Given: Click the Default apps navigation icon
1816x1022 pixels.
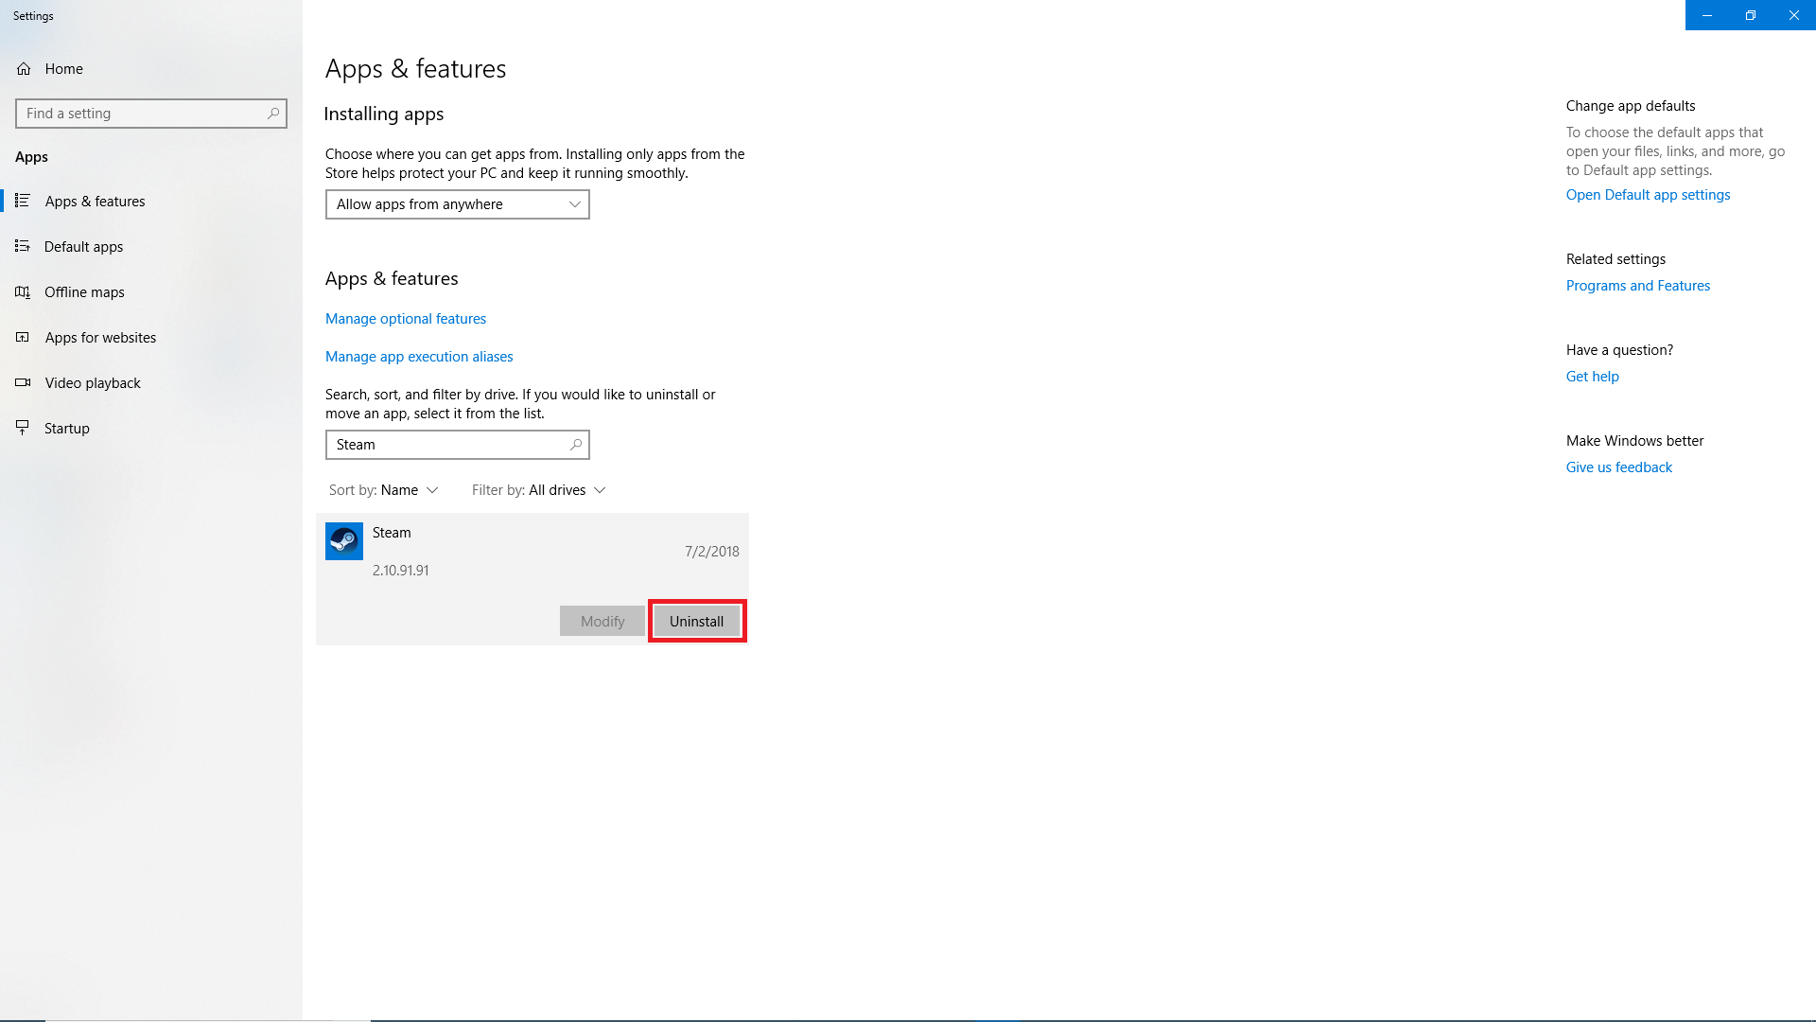Looking at the screenshot, I should (23, 246).
